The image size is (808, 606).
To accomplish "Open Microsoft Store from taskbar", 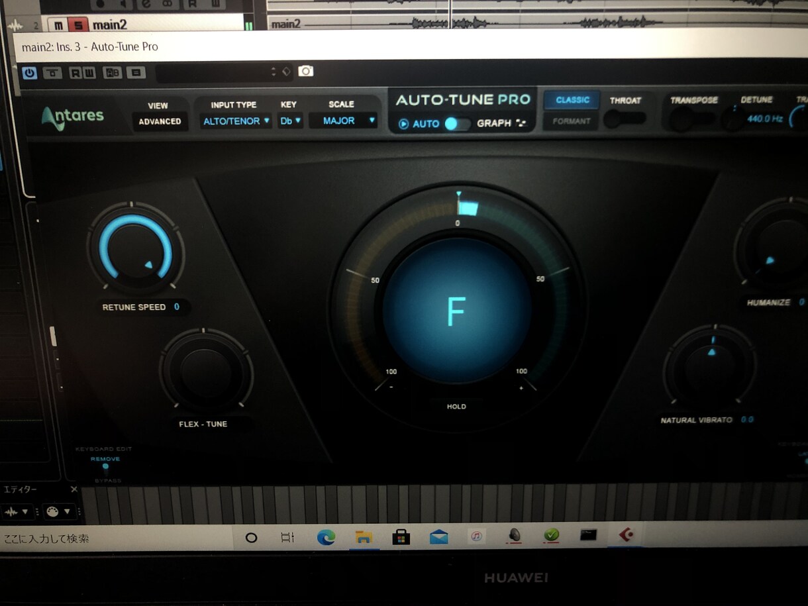I will [401, 536].
